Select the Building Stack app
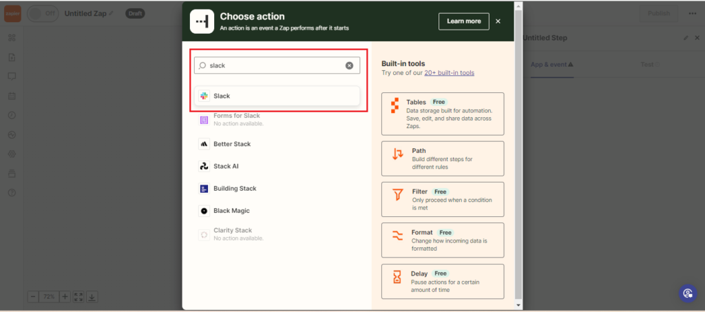705x312 pixels. 277,188
